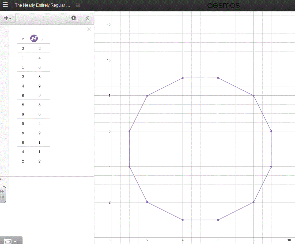The height and width of the screenshot is (244, 295).
Task: Open the graph settings gear
Action: pyautogui.click(x=74, y=18)
